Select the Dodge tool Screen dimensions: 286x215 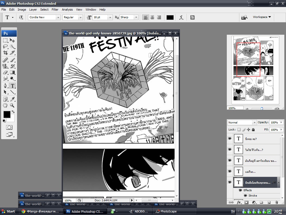coord(12,78)
